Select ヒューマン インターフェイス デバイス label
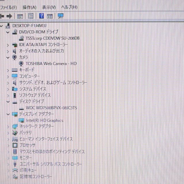Screen dimensions: 184x184 (46, 139)
